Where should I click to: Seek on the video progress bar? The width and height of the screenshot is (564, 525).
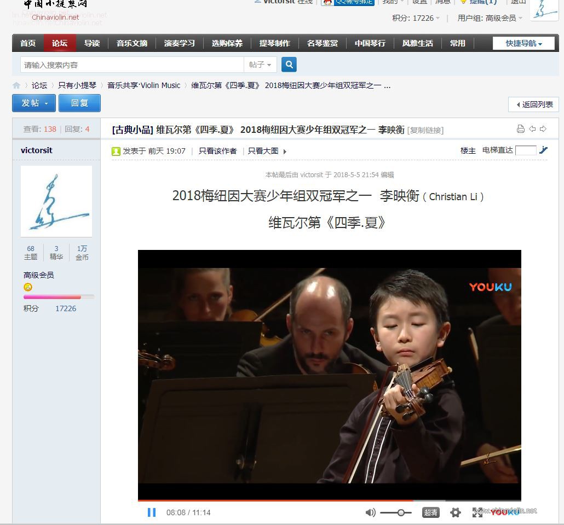pos(330,500)
